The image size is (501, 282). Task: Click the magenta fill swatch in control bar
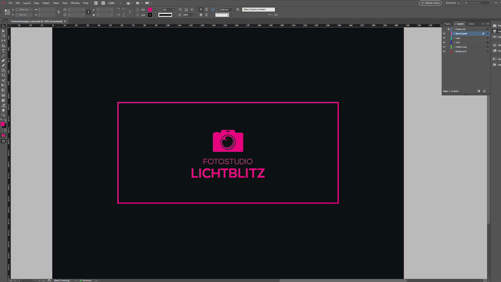[150, 9]
